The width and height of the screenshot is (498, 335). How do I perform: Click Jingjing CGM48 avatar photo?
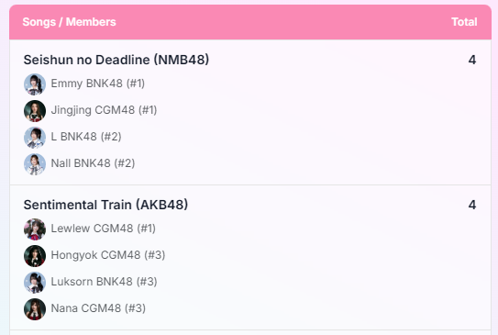(35, 111)
